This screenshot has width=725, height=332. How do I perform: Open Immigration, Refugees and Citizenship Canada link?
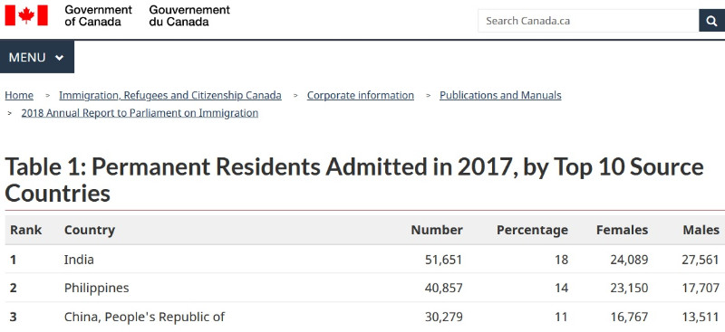(x=170, y=95)
